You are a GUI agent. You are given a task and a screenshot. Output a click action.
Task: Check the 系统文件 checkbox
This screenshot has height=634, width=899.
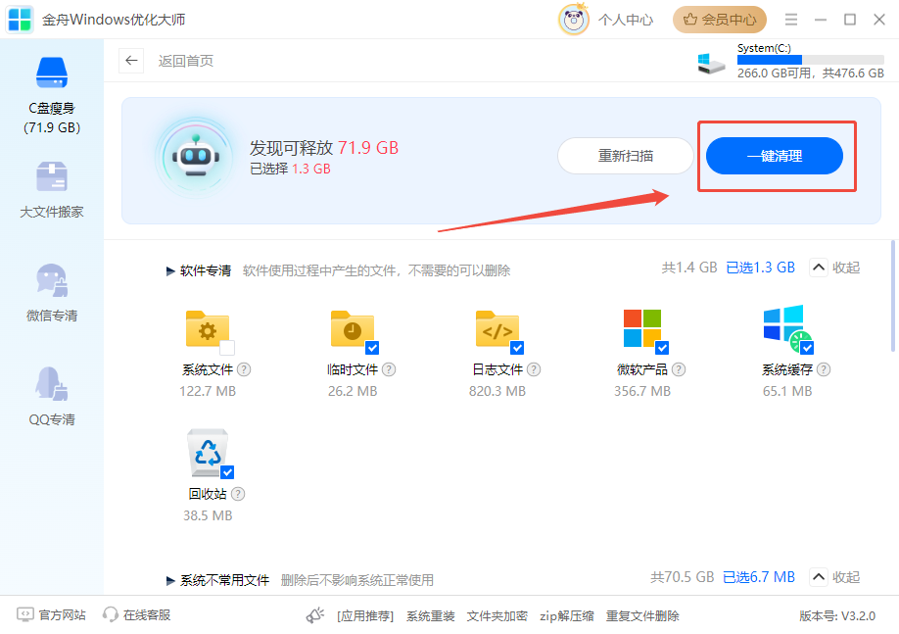[x=227, y=348]
